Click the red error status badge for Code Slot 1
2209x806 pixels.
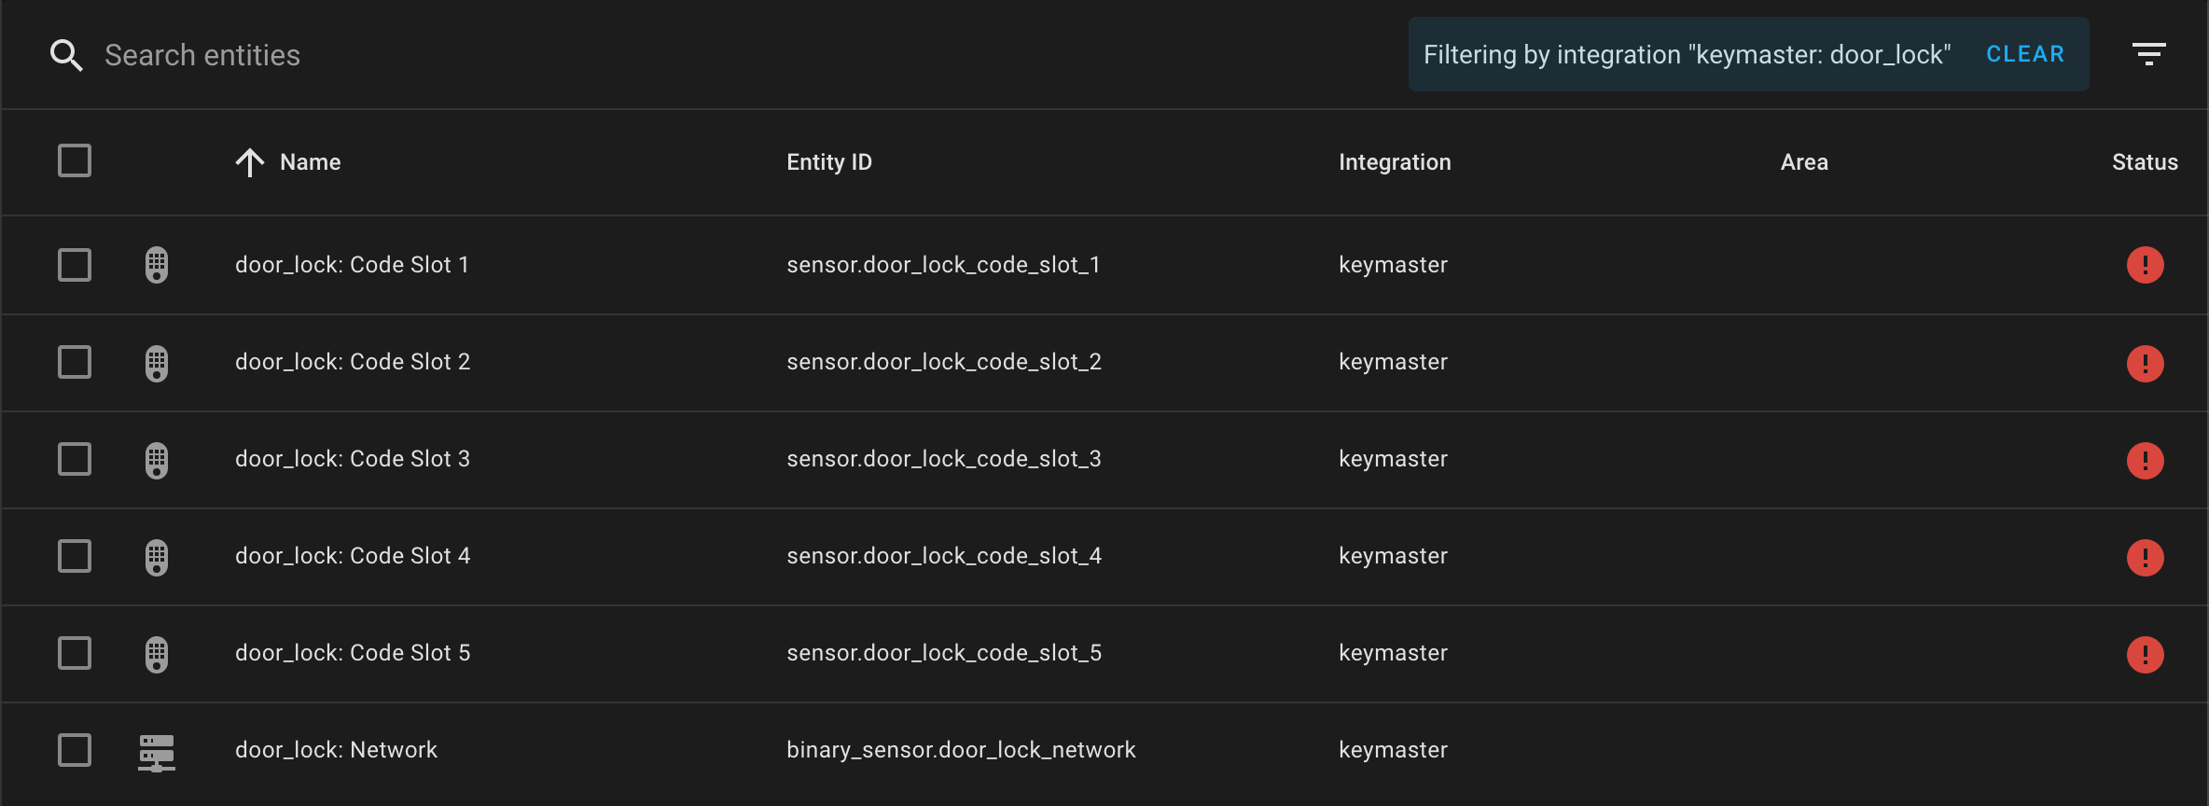(x=2146, y=265)
